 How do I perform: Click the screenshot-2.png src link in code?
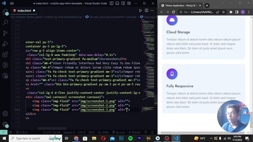pyautogui.click(x=97, y=105)
